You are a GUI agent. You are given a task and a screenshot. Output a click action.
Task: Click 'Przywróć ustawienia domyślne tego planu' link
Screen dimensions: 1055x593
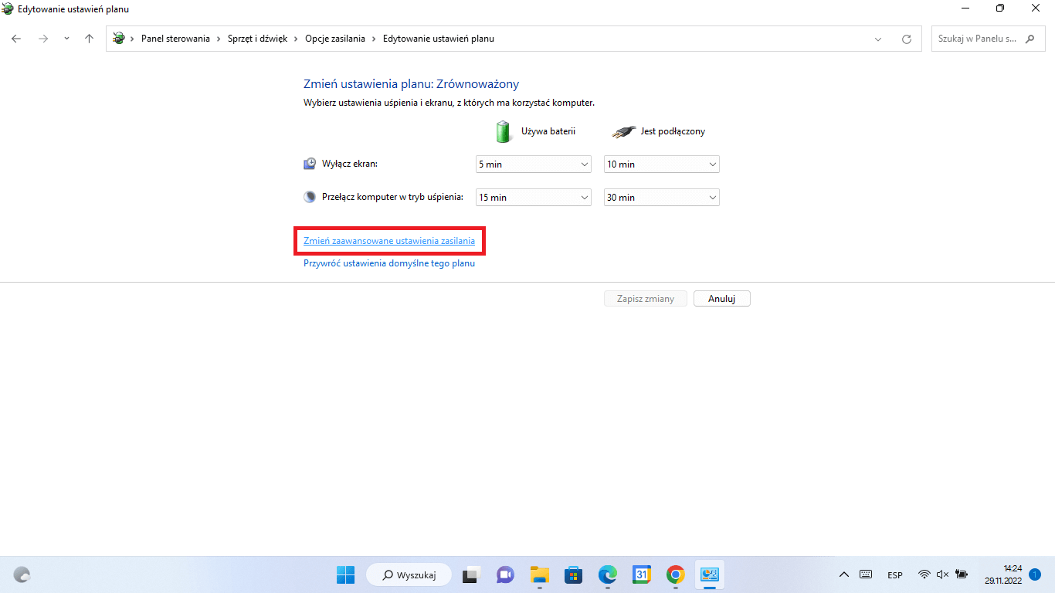pos(389,263)
